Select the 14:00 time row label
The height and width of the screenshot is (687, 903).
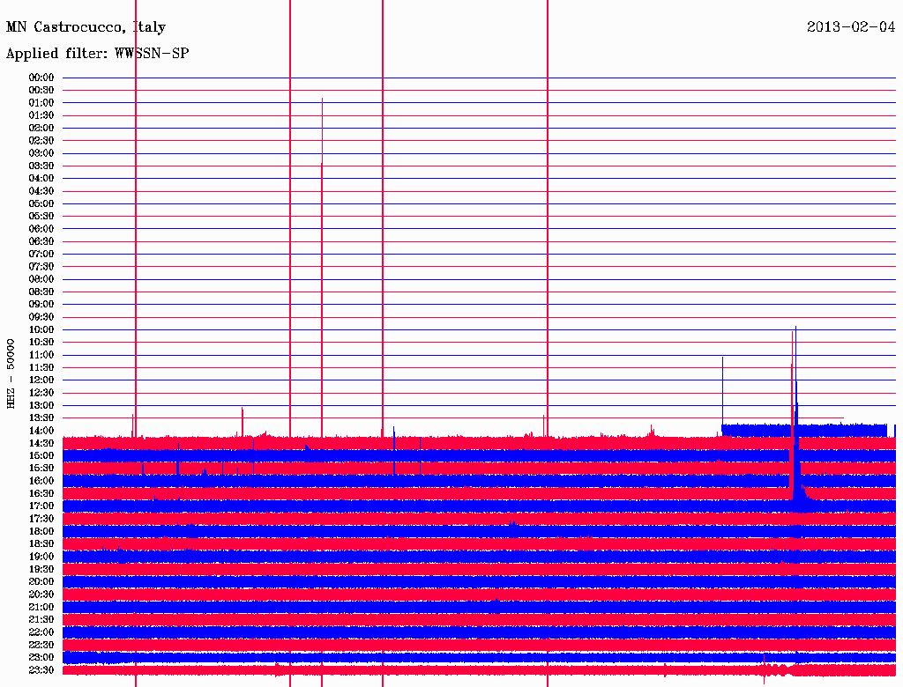(41, 431)
